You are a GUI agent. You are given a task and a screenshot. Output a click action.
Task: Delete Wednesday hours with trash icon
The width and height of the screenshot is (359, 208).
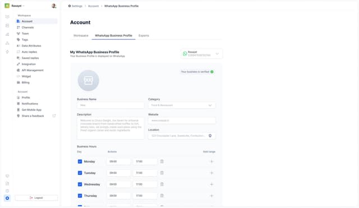pos(162,184)
